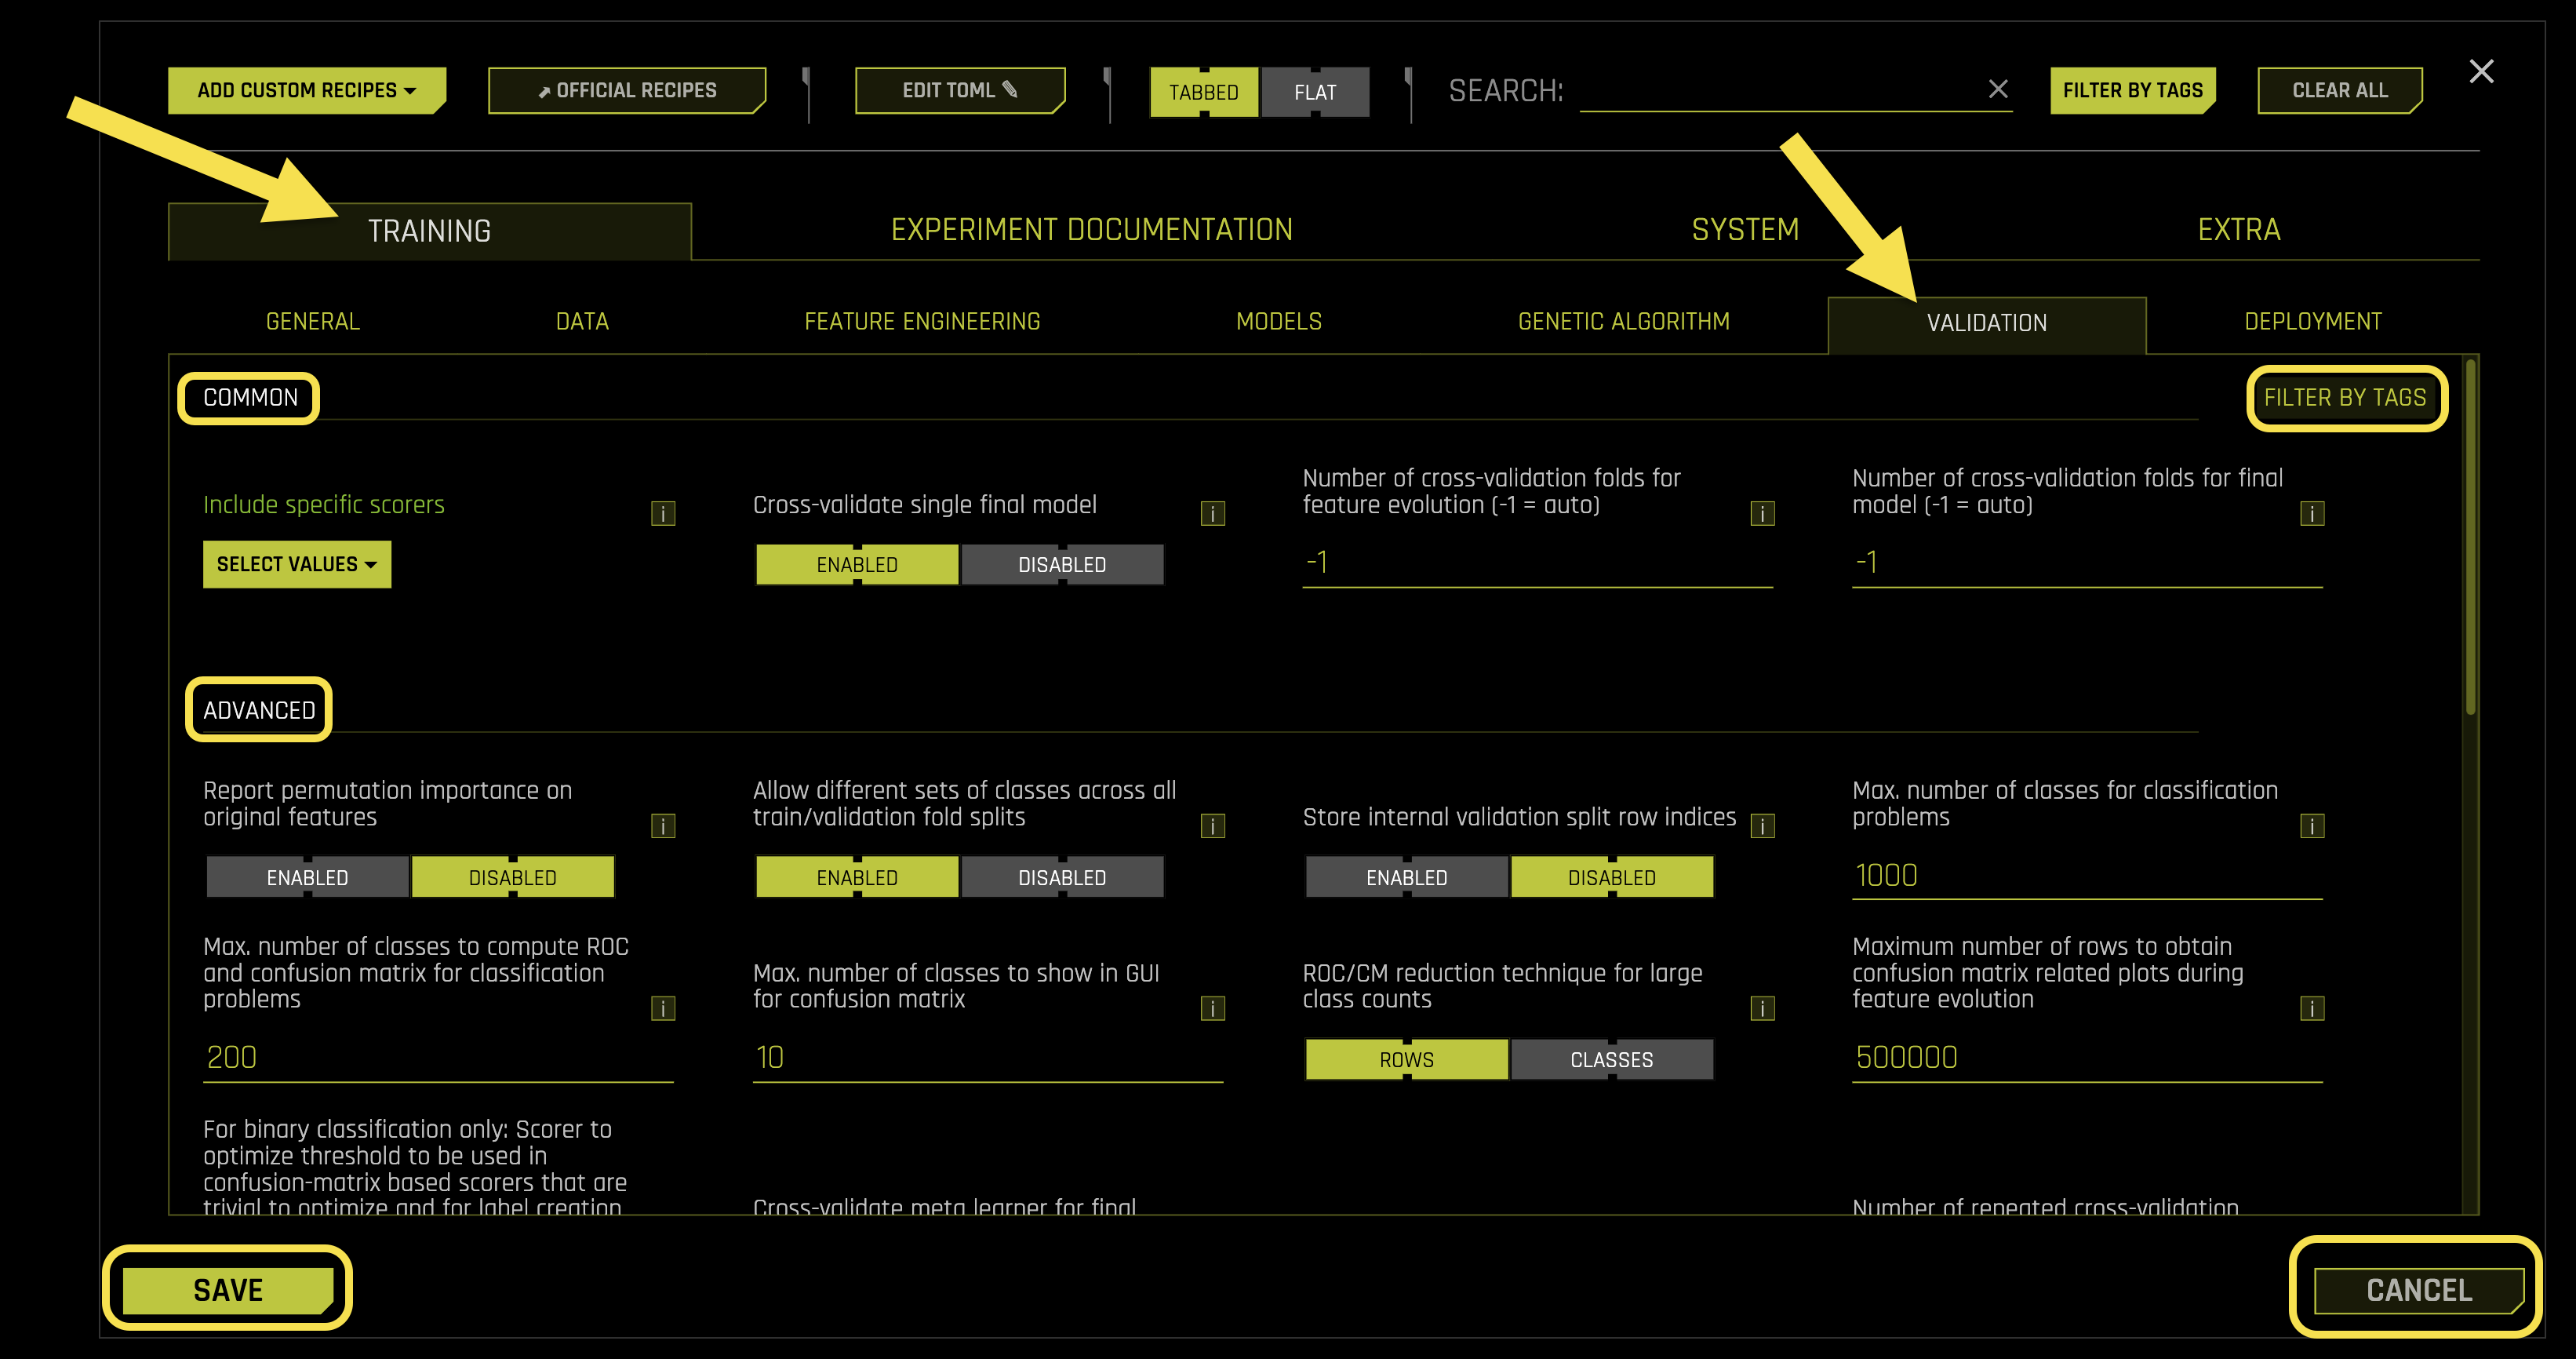Open the EXPERIMENT DOCUMENTATION tab
This screenshot has height=1359, width=2576.
point(1092,229)
